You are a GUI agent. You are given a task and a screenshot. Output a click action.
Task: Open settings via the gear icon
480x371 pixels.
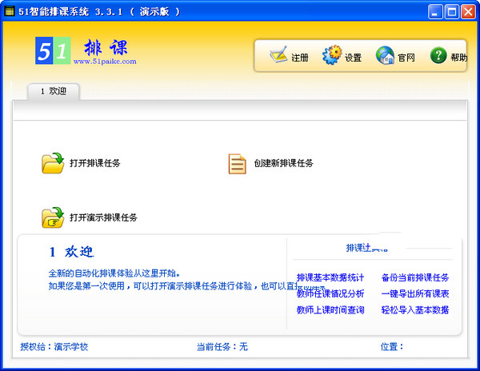[332, 55]
